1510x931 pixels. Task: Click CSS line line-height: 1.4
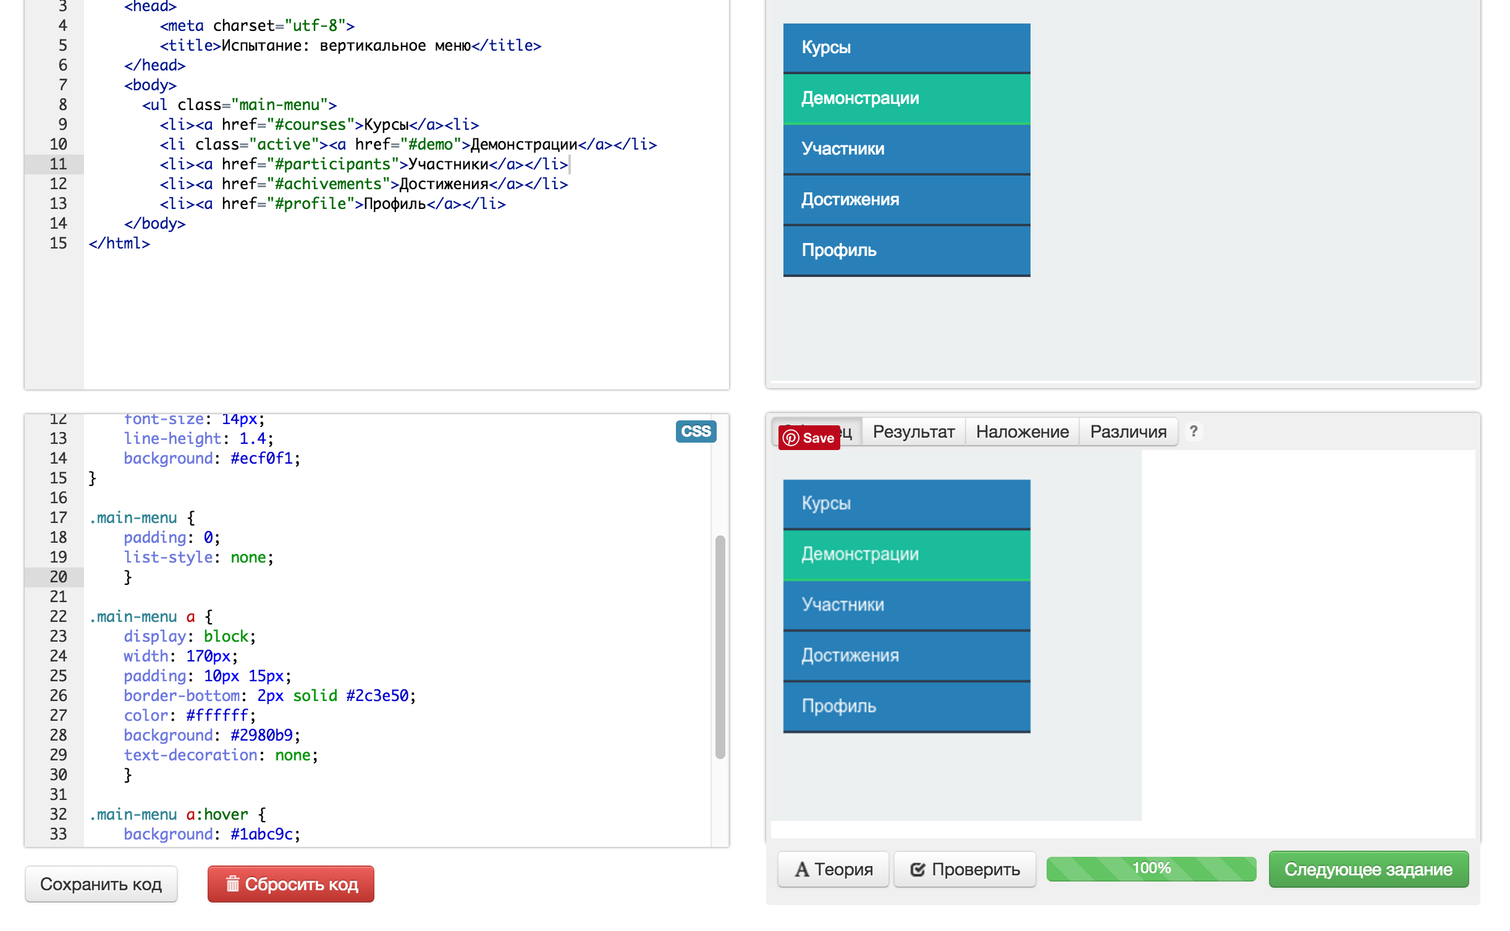pyautogui.click(x=198, y=438)
